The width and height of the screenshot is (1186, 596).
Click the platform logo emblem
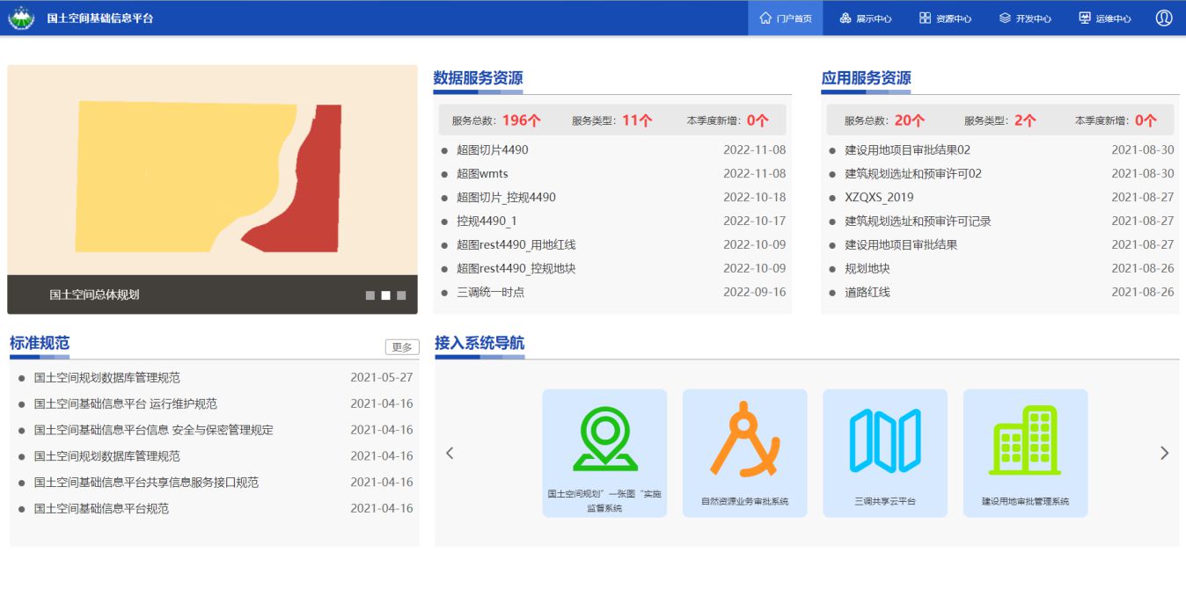pos(21,18)
